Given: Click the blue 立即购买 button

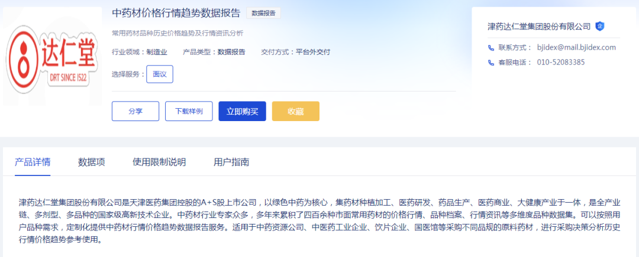Looking at the screenshot, I should tap(242, 111).
